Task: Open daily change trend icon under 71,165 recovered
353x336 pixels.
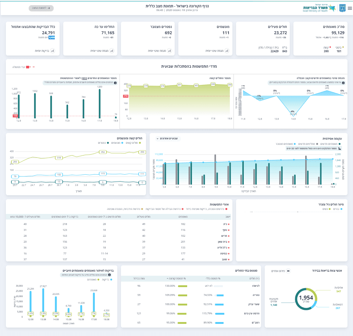Action: pyautogui.click(x=112, y=51)
